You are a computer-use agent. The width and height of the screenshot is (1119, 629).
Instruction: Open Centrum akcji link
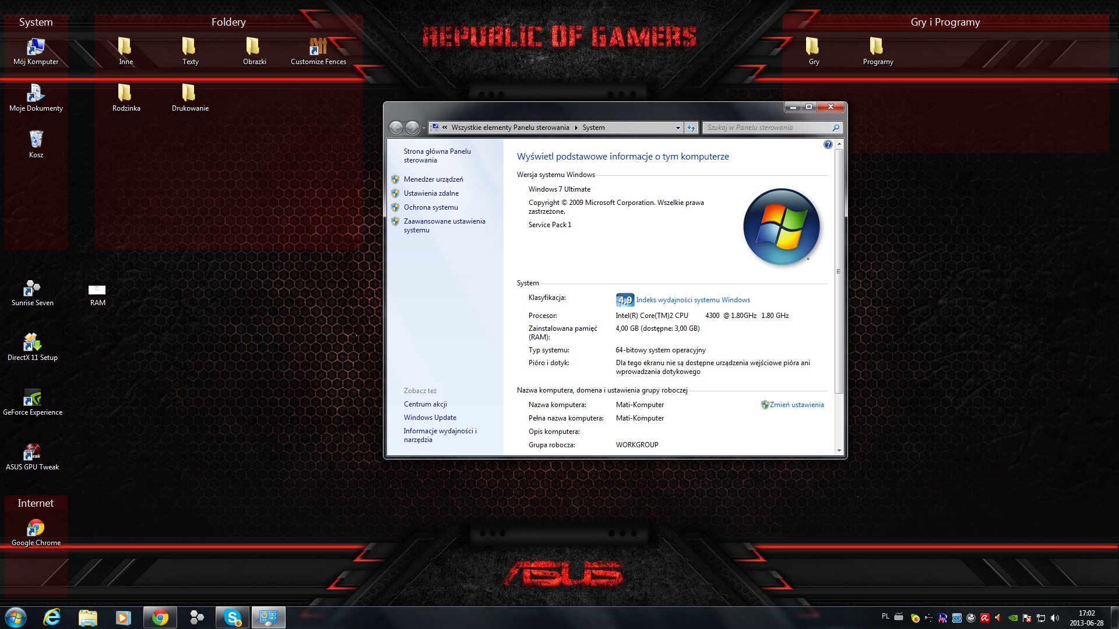click(x=425, y=404)
